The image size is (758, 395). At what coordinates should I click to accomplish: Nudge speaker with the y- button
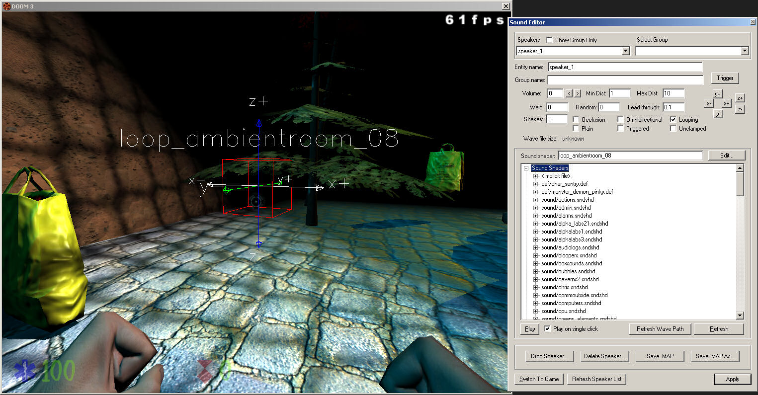pos(717,114)
